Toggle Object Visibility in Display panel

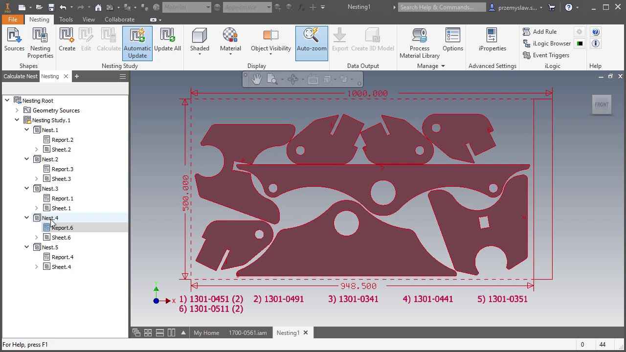pos(270,40)
